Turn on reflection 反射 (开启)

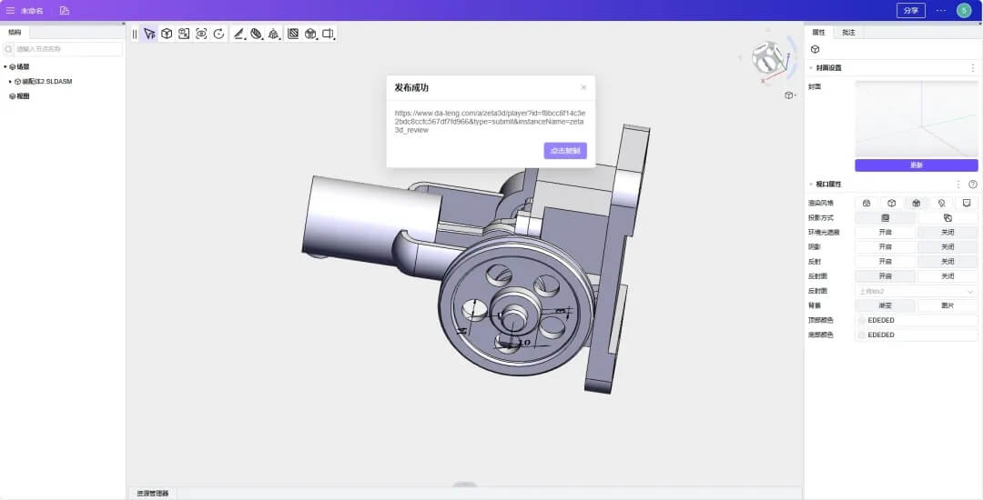(x=886, y=262)
